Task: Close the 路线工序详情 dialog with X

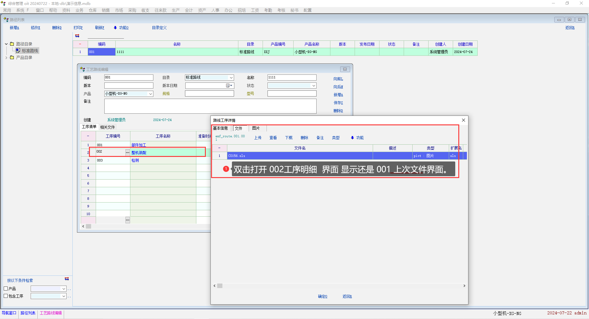Action: pos(463,120)
